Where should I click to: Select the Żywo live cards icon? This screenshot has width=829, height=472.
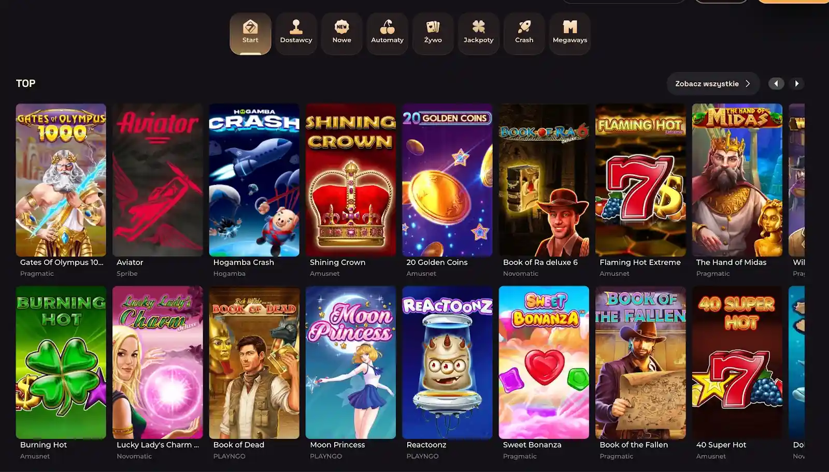click(x=433, y=27)
